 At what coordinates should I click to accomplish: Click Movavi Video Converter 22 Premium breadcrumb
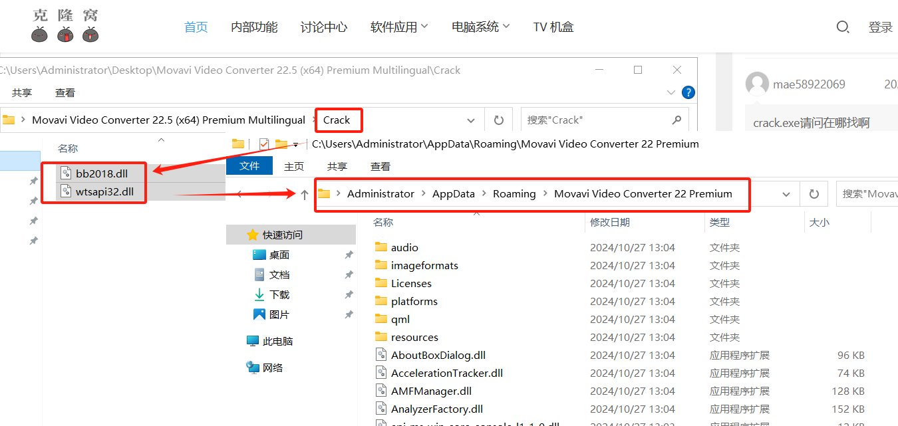(x=643, y=194)
